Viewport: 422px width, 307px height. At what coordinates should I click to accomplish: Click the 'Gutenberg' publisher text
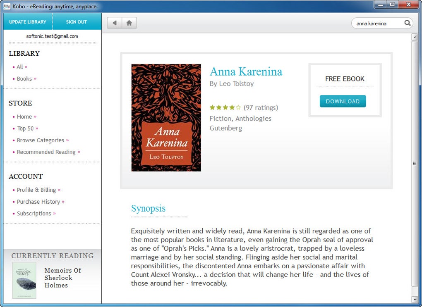click(226, 128)
